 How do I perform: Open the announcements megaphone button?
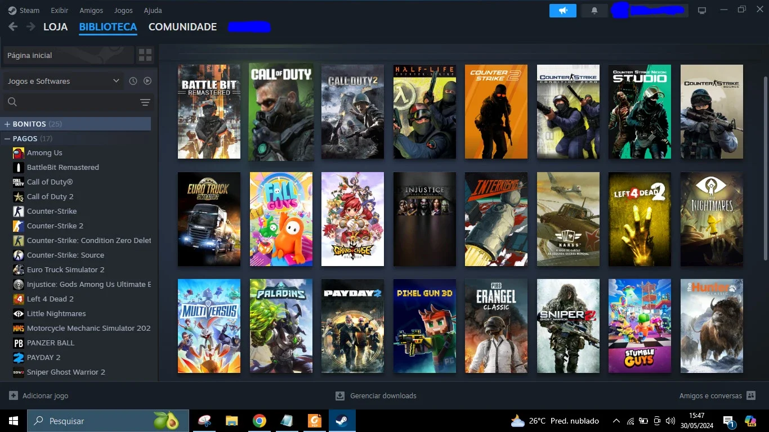click(563, 10)
